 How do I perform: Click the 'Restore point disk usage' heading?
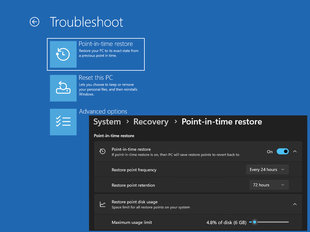(134, 202)
